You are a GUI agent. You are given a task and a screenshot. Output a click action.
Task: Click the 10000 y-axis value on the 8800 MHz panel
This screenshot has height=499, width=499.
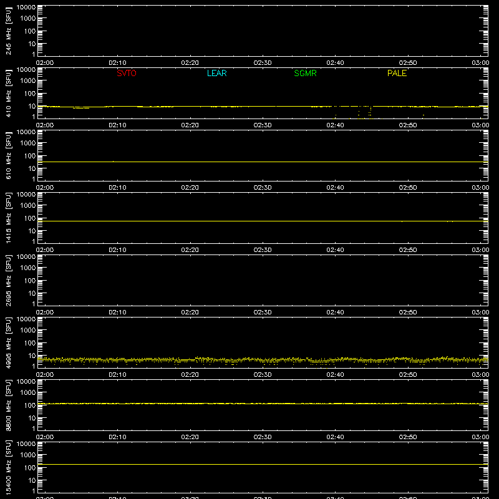[26, 382]
